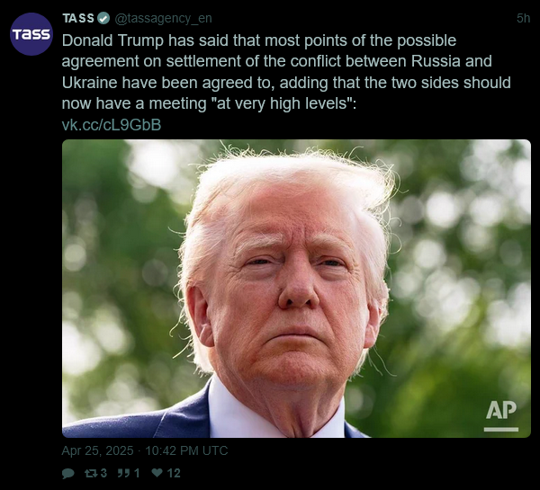Click the AP logo watermark on photo
Image resolution: width=540 pixels, height=490 pixels.
coord(501,415)
